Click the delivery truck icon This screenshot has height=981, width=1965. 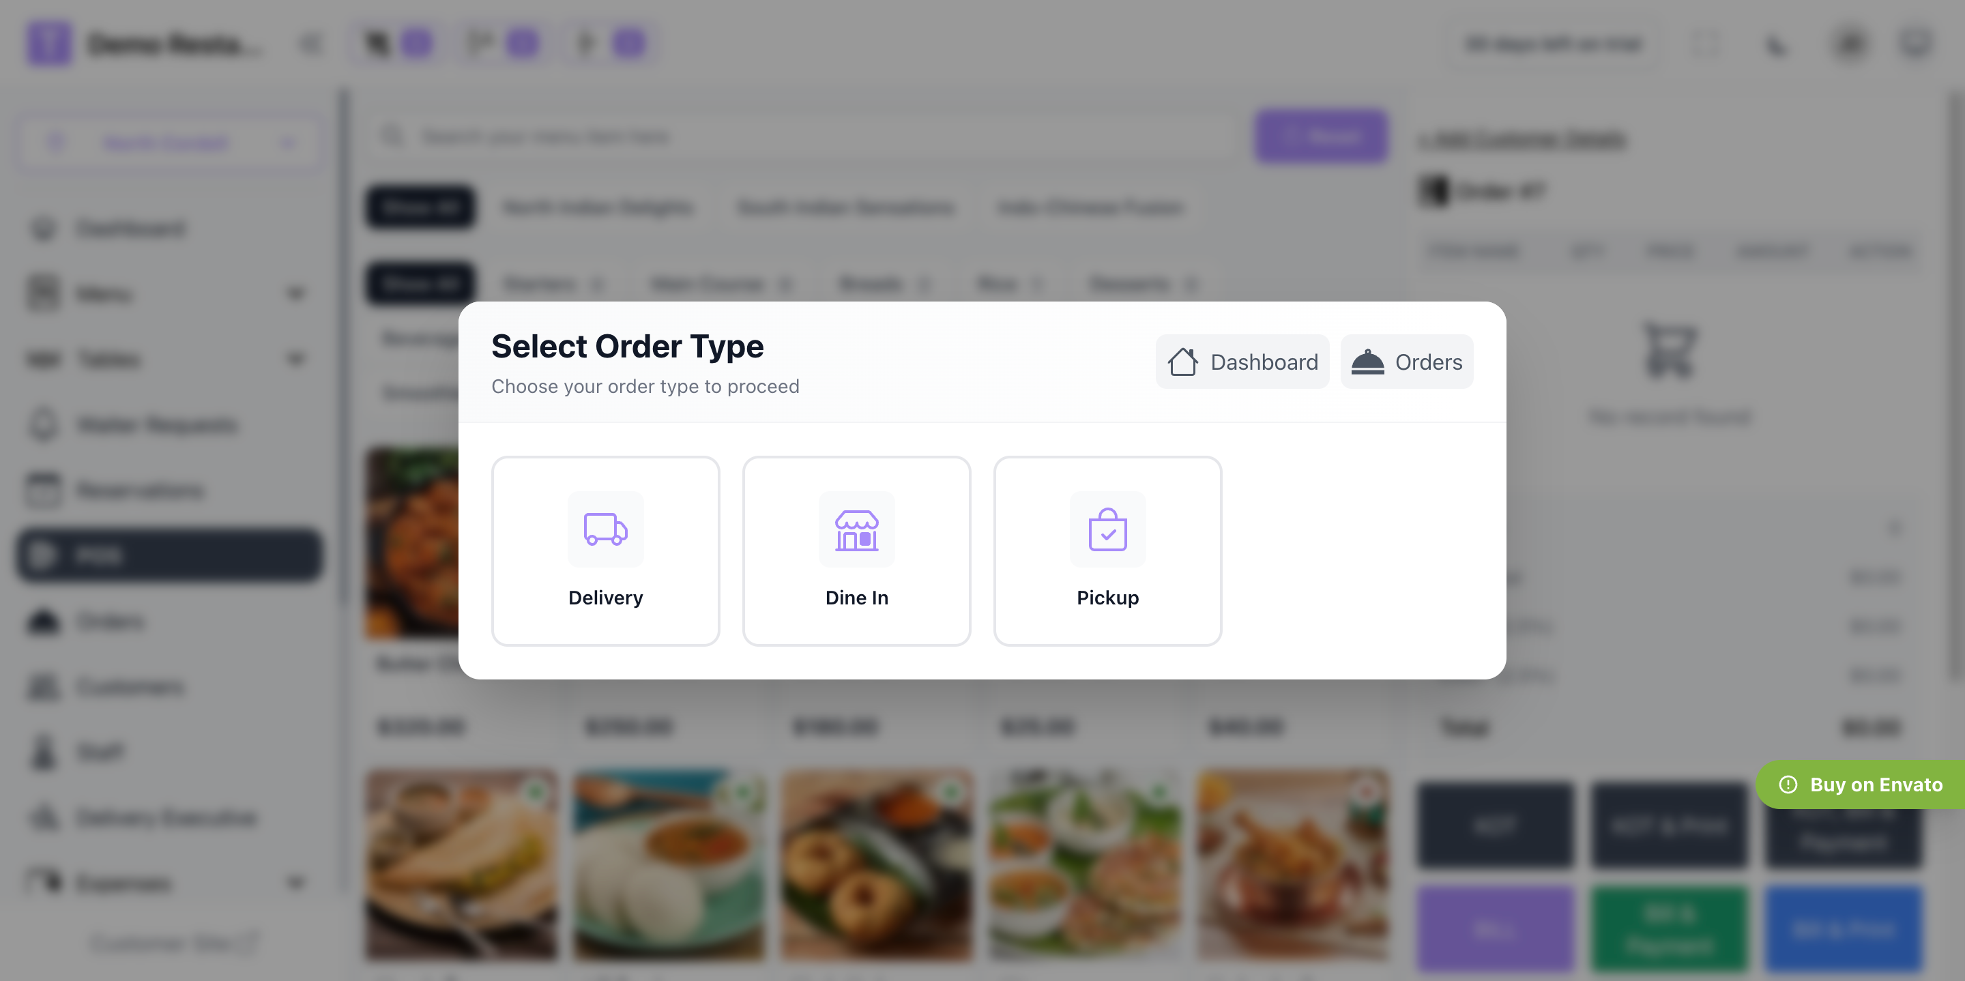pyautogui.click(x=606, y=529)
